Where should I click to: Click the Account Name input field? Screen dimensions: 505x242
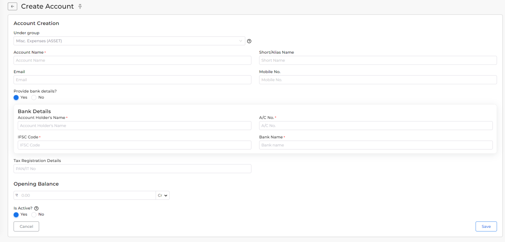click(132, 60)
